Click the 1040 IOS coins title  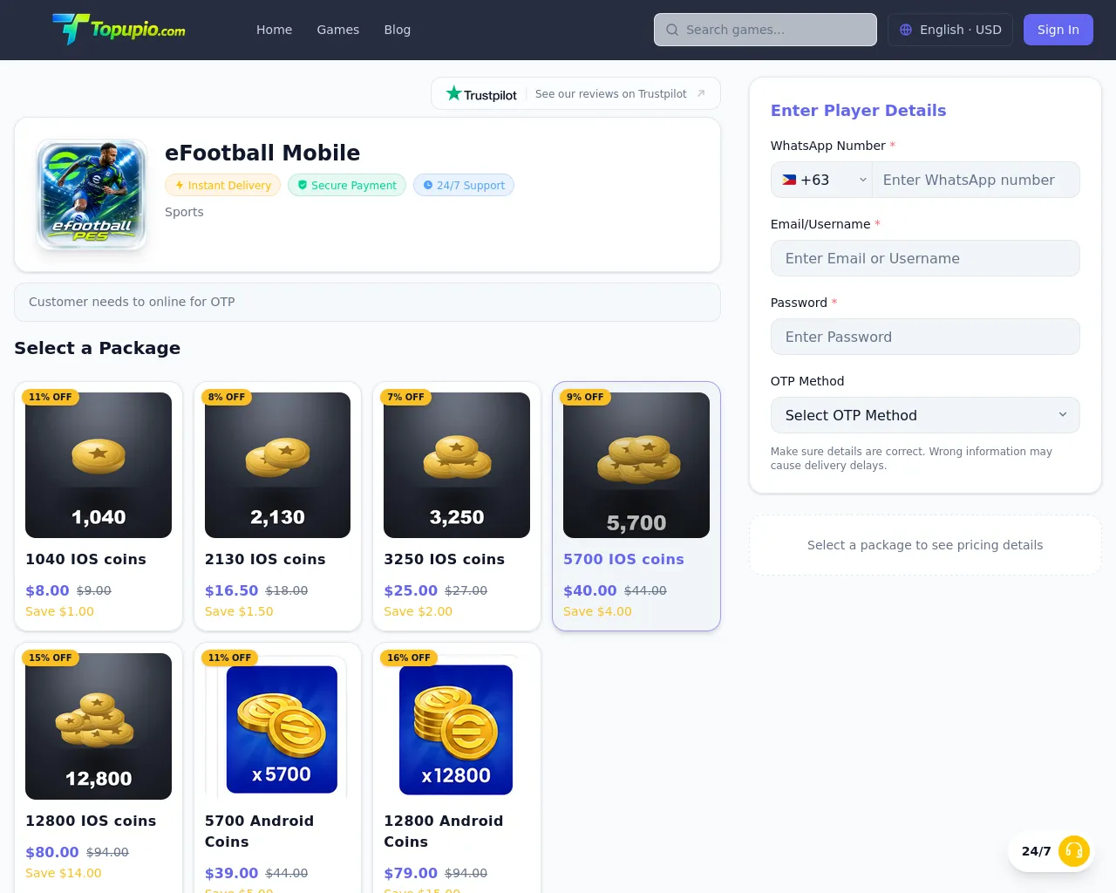pyautogui.click(x=85, y=559)
